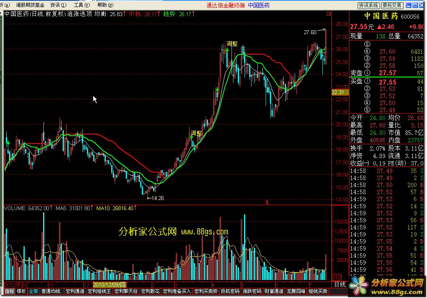
Task: Click the 调整 label near the 19.00 price level
Action: [x=196, y=133]
